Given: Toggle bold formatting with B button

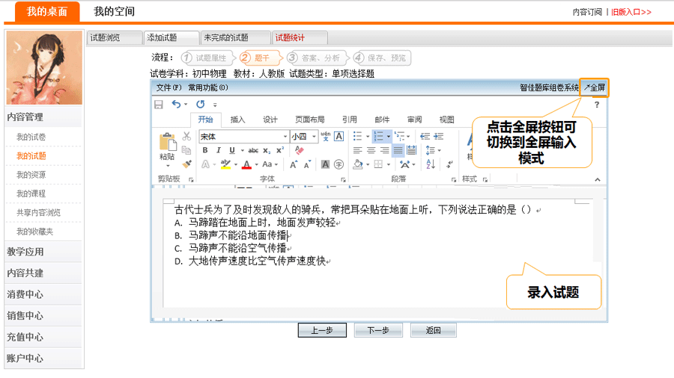Looking at the screenshot, I should 206,150.
